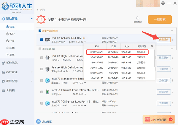
Task: Expand the 软件管理 sidebar section
Action: (32, 72)
